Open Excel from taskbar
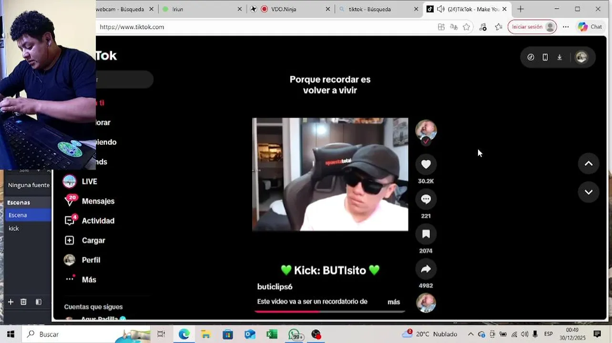Image resolution: width=612 pixels, height=343 pixels. pyautogui.click(x=272, y=334)
